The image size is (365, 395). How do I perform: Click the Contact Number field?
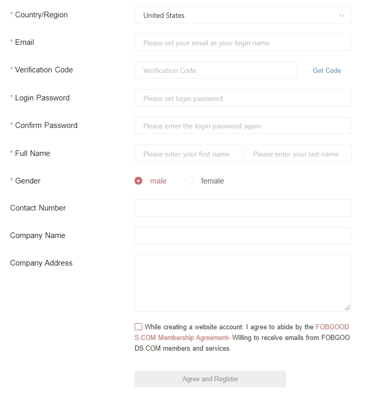click(243, 208)
